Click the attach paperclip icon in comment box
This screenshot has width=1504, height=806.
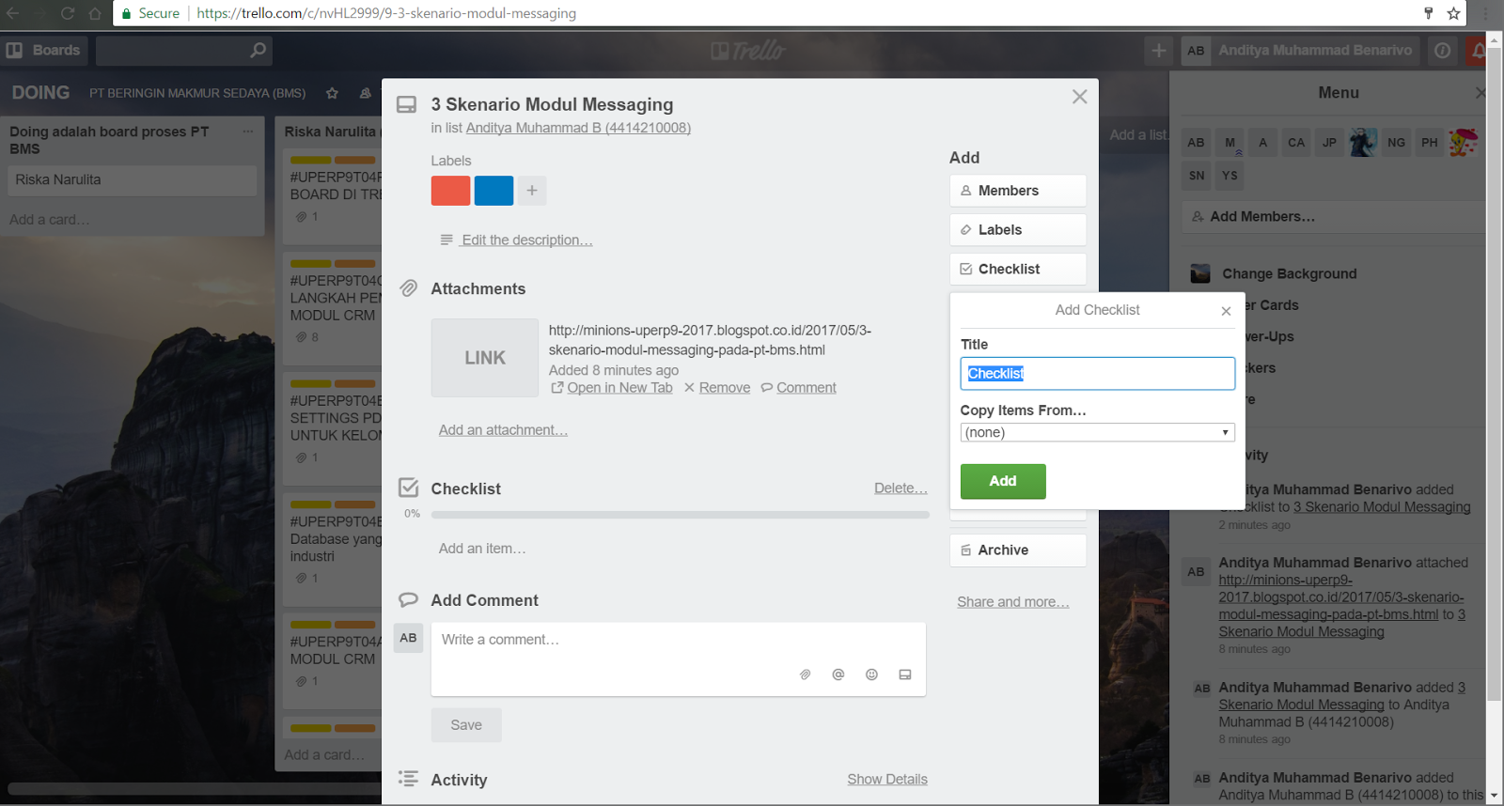pyautogui.click(x=805, y=674)
